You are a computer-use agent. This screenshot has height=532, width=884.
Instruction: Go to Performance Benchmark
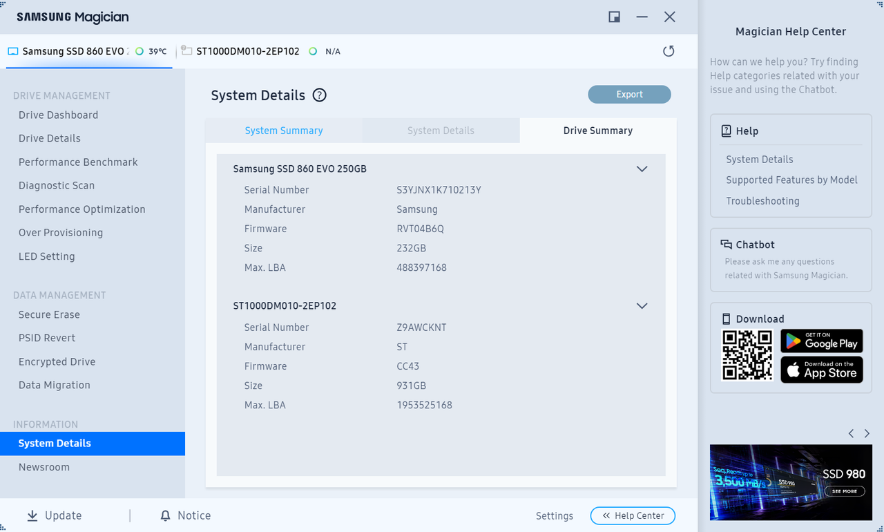pos(78,162)
